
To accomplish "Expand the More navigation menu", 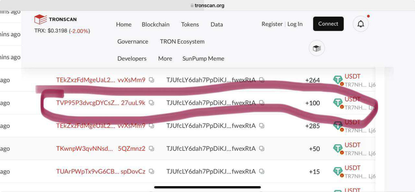I will click(x=165, y=58).
